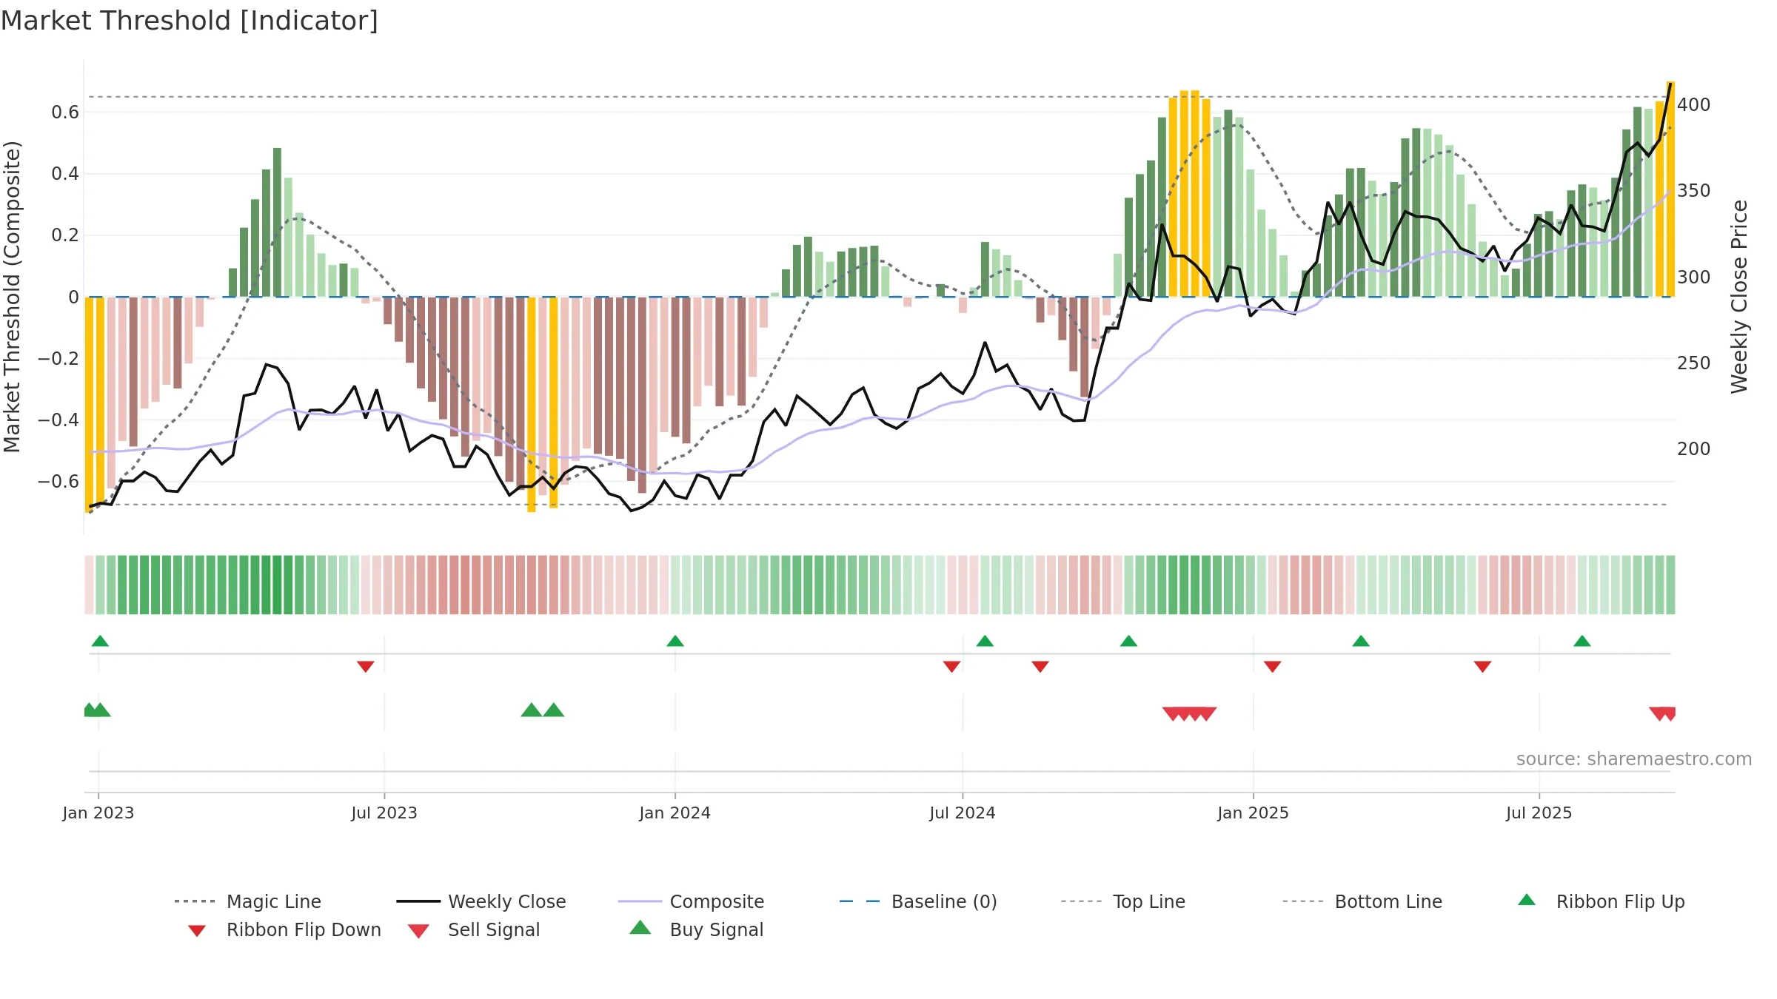This screenshot has width=1777, height=999.
Task: Click the Jan 2025 x-axis label
Action: click(1254, 813)
